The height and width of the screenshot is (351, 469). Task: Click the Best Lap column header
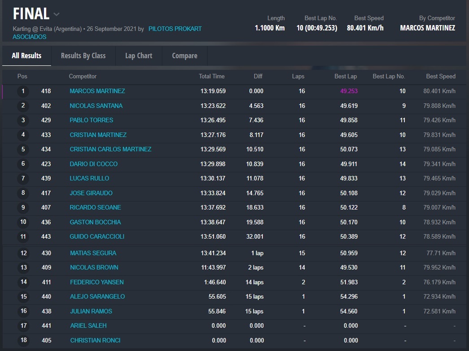[345, 77]
